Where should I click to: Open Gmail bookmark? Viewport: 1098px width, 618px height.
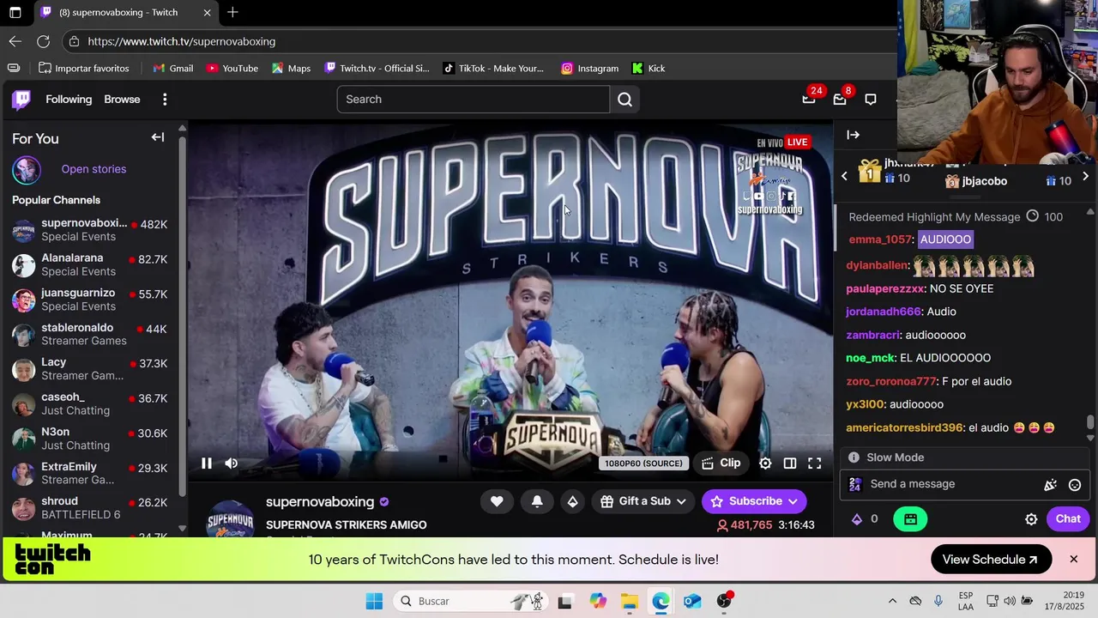click(172, 69)
